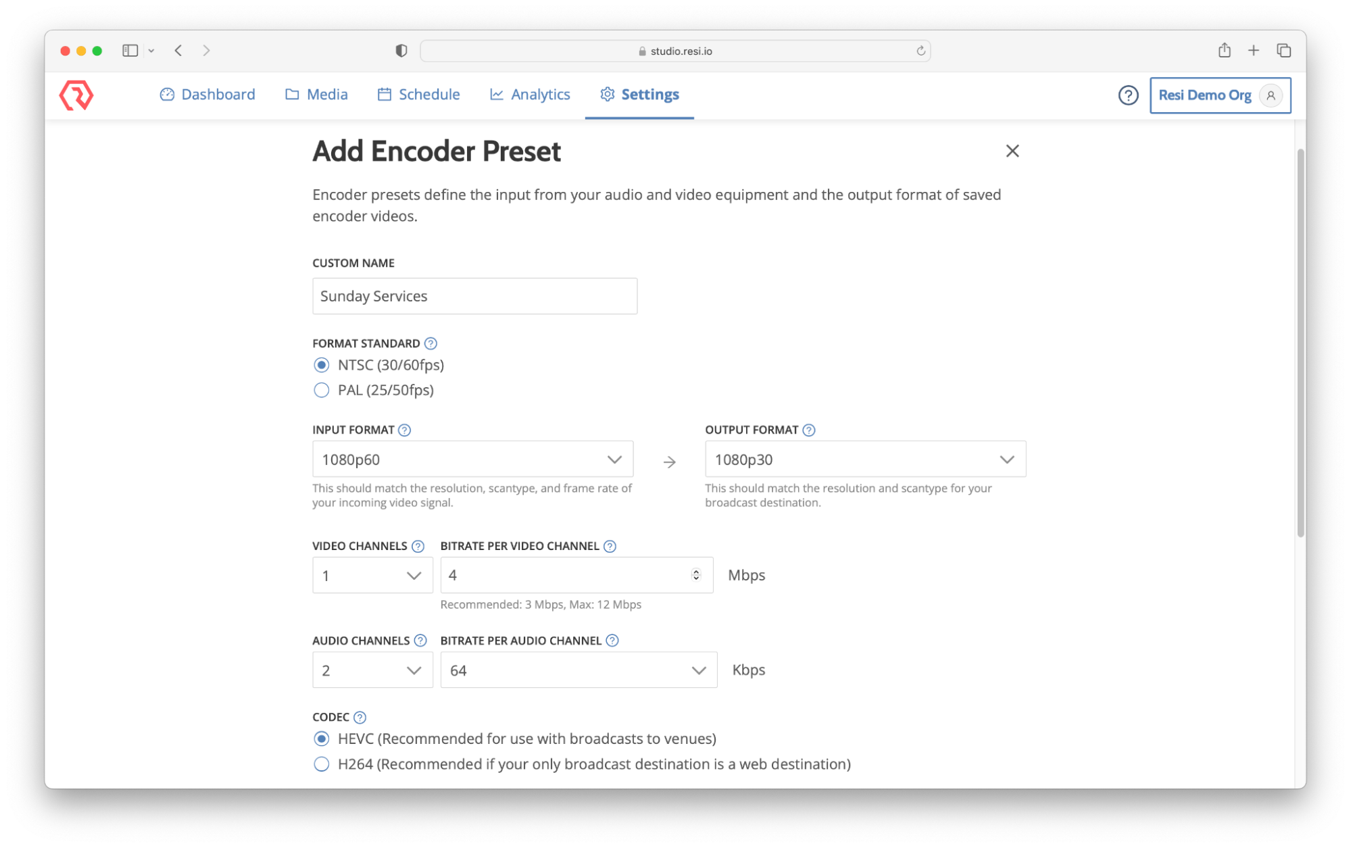This screenshot has height=848, width=1351.
Task: Select PAL (25/50fps) format standard
Action: 322,390
